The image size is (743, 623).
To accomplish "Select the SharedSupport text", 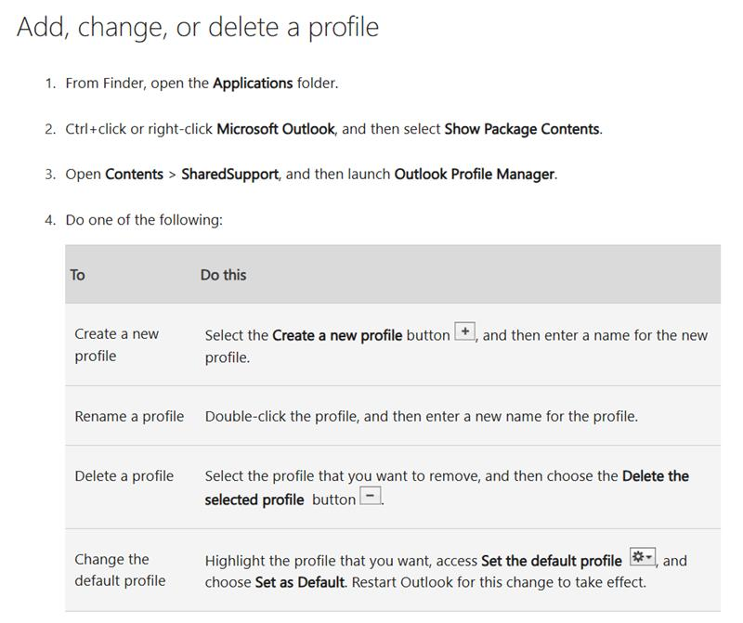I will [x=229, y=175].
